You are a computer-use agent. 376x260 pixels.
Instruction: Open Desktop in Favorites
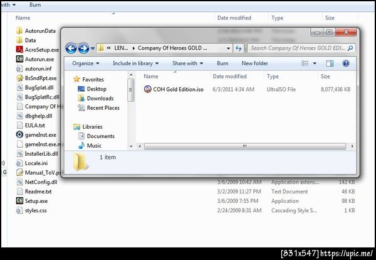[92, 89]
